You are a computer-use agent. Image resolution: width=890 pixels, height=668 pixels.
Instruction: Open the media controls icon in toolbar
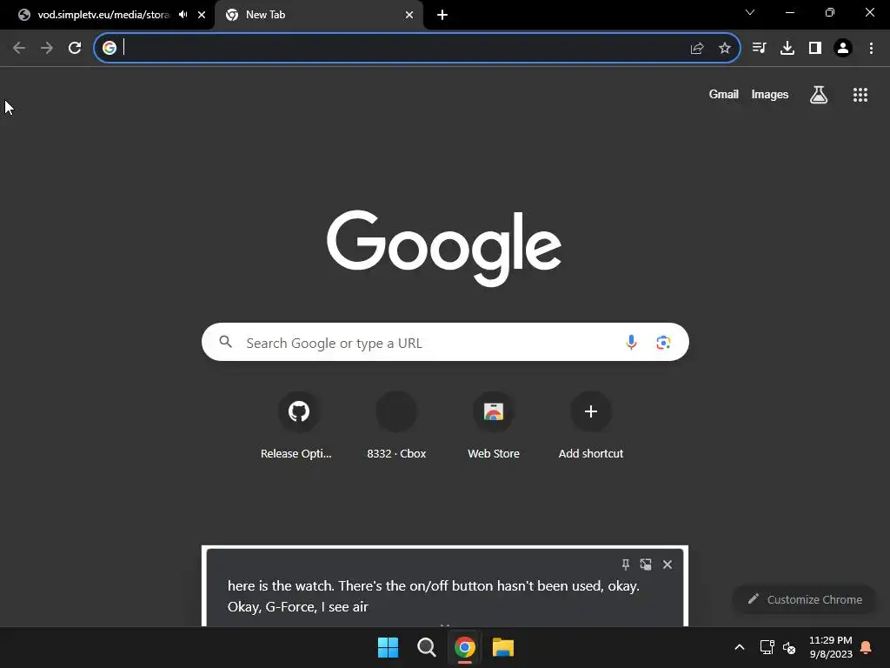[x=760, y=48]
